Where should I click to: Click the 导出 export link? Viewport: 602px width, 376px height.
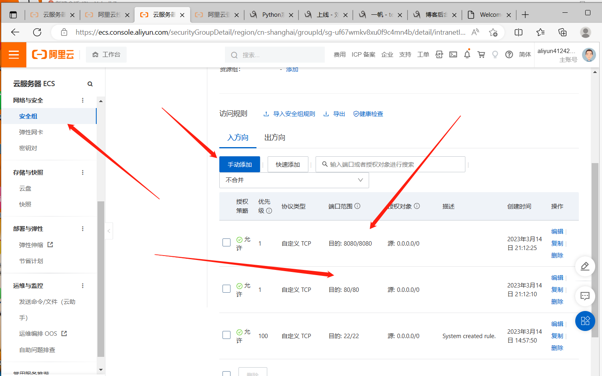click(x=334, y=114)
